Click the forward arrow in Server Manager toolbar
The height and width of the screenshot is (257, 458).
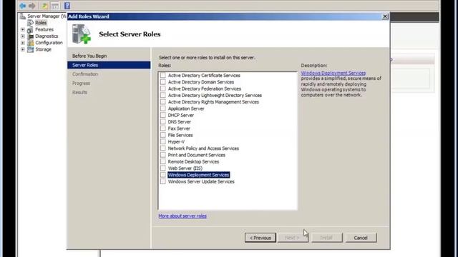[32, 6]
